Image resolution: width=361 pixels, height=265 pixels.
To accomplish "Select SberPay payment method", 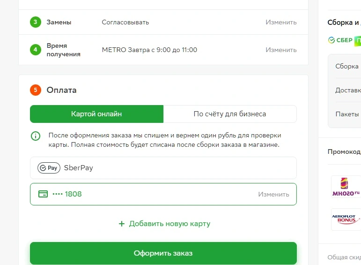I will click(163, 168).
